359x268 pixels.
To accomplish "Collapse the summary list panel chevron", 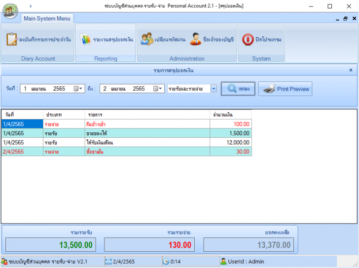I will pos(351,70).
